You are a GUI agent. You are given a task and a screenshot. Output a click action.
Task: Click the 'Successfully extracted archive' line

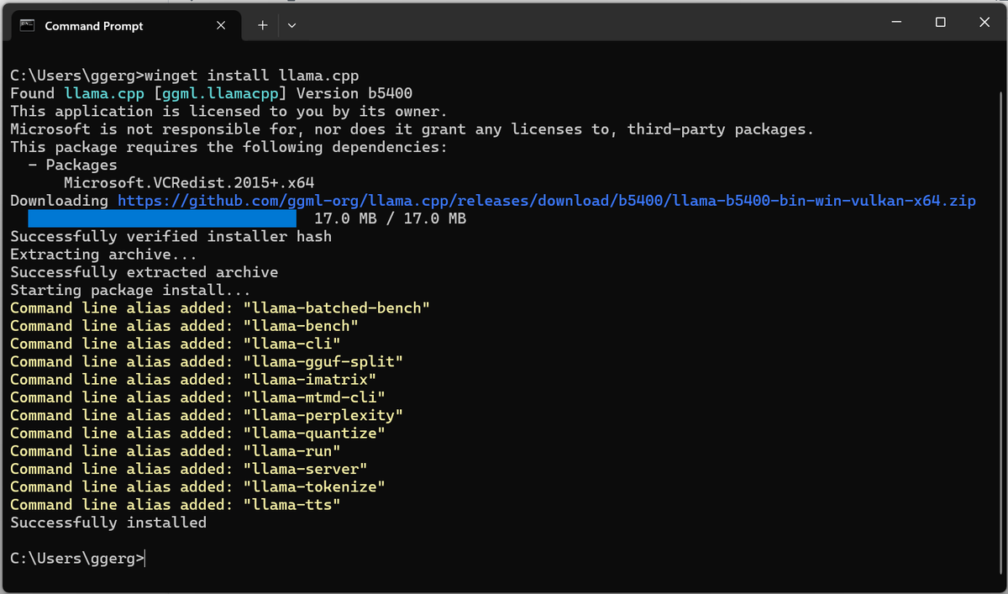coord(144,272)
